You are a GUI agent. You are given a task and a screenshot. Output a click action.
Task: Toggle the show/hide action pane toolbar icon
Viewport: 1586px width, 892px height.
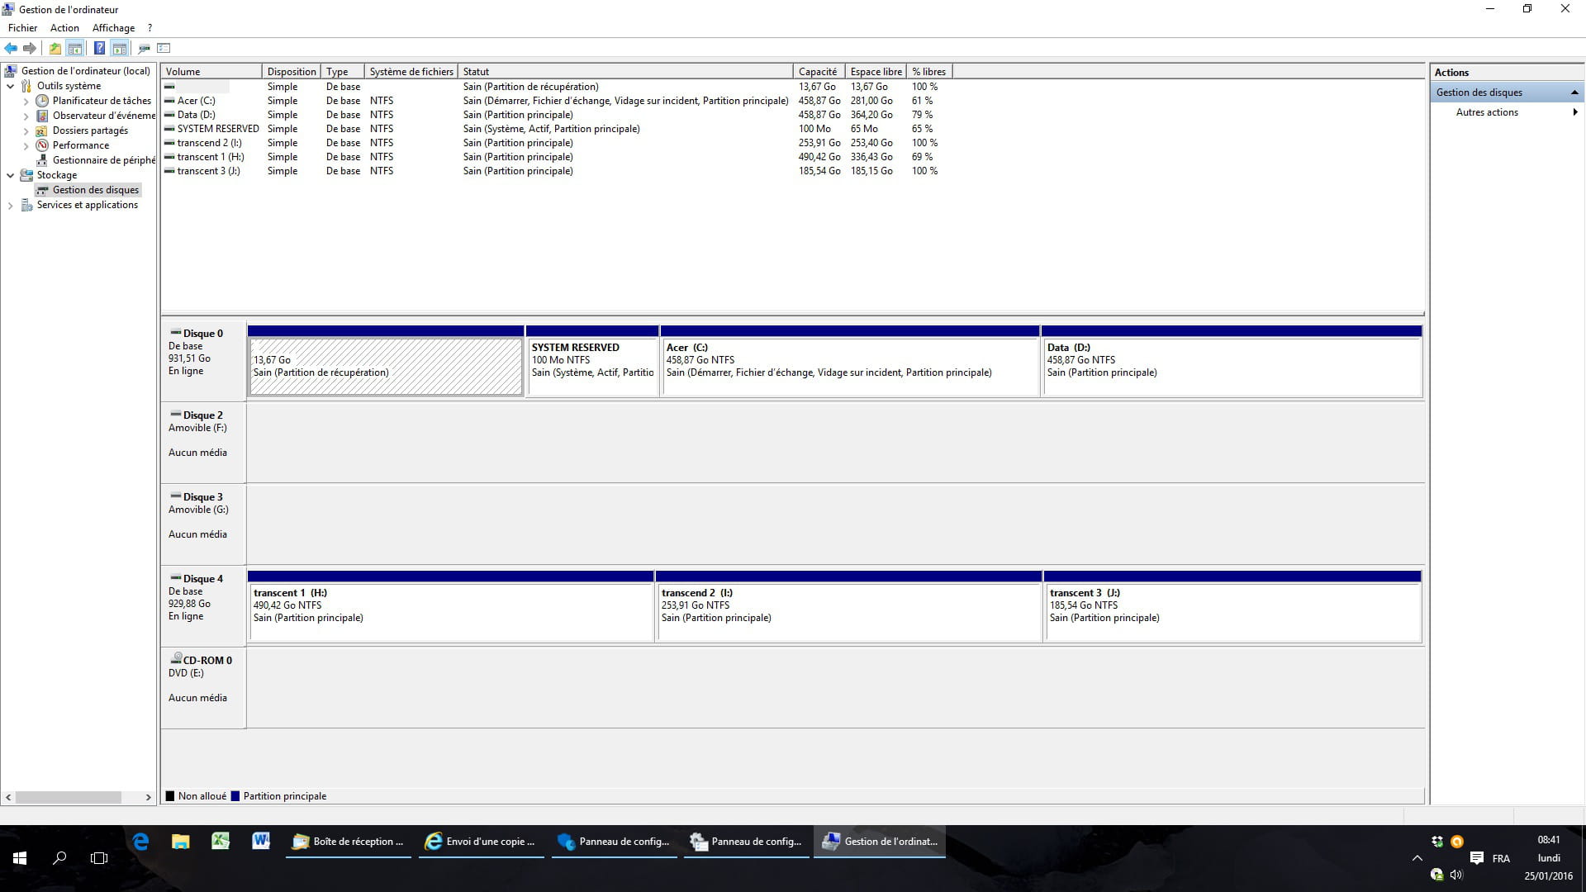(x=120, y=48)
